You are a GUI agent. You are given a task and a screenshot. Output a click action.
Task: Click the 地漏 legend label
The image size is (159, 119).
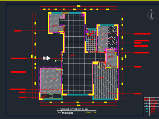tap(153, 108)
